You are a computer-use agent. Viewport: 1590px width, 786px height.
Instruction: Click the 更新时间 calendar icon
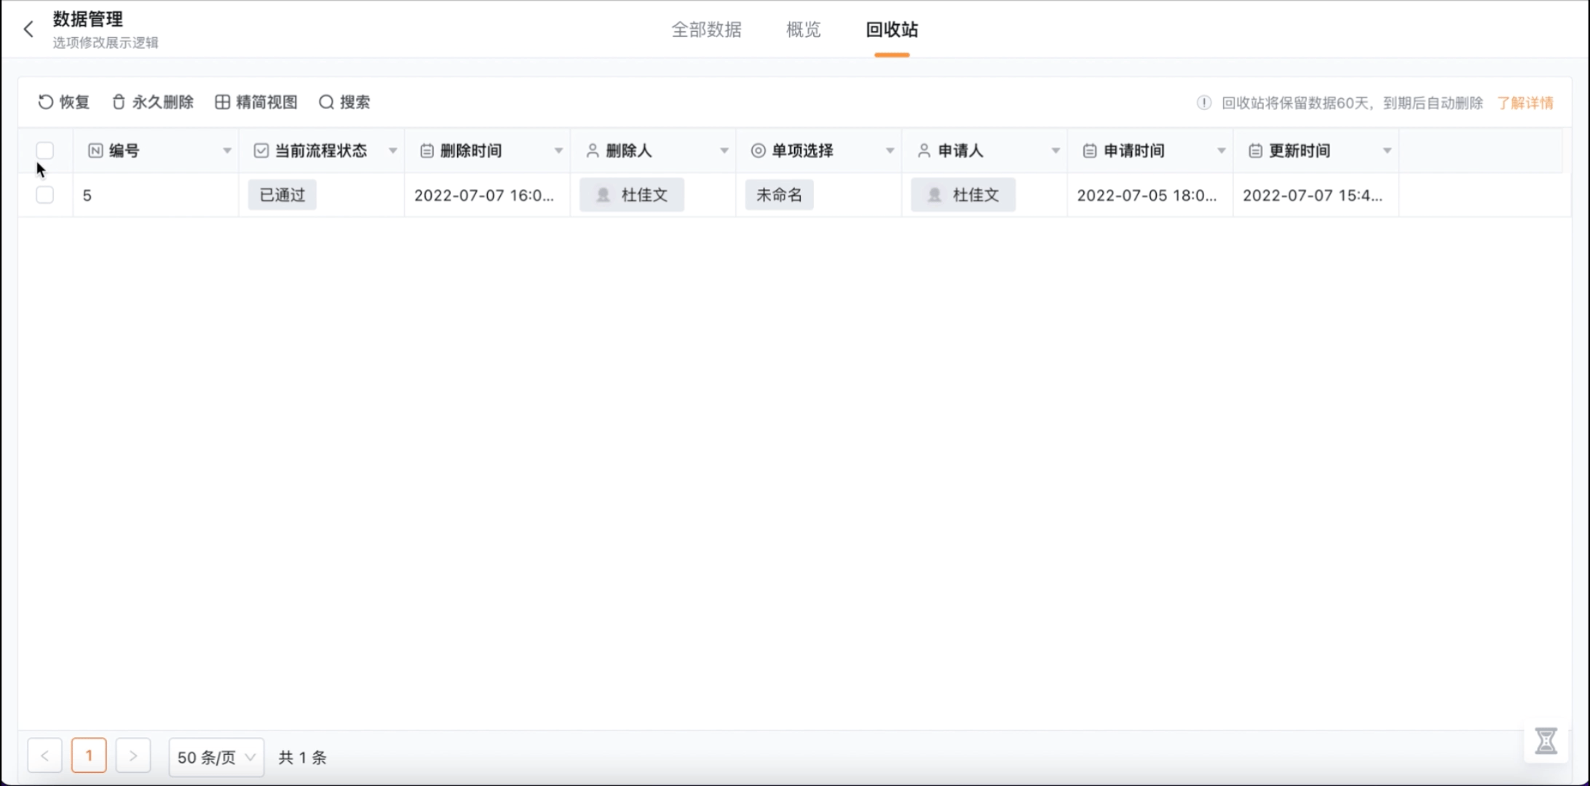pos(1256,151)
